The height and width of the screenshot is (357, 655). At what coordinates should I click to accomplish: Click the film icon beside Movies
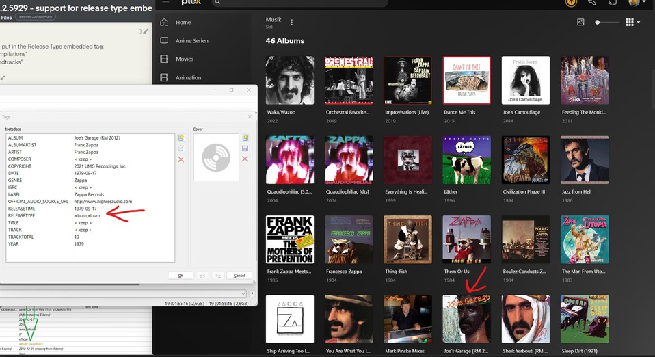click(x=164, y=59)
